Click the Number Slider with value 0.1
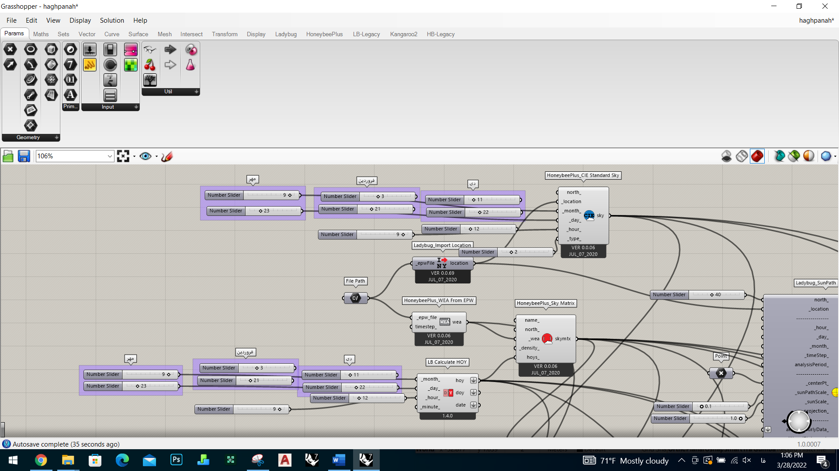 (x=701, y=406)
